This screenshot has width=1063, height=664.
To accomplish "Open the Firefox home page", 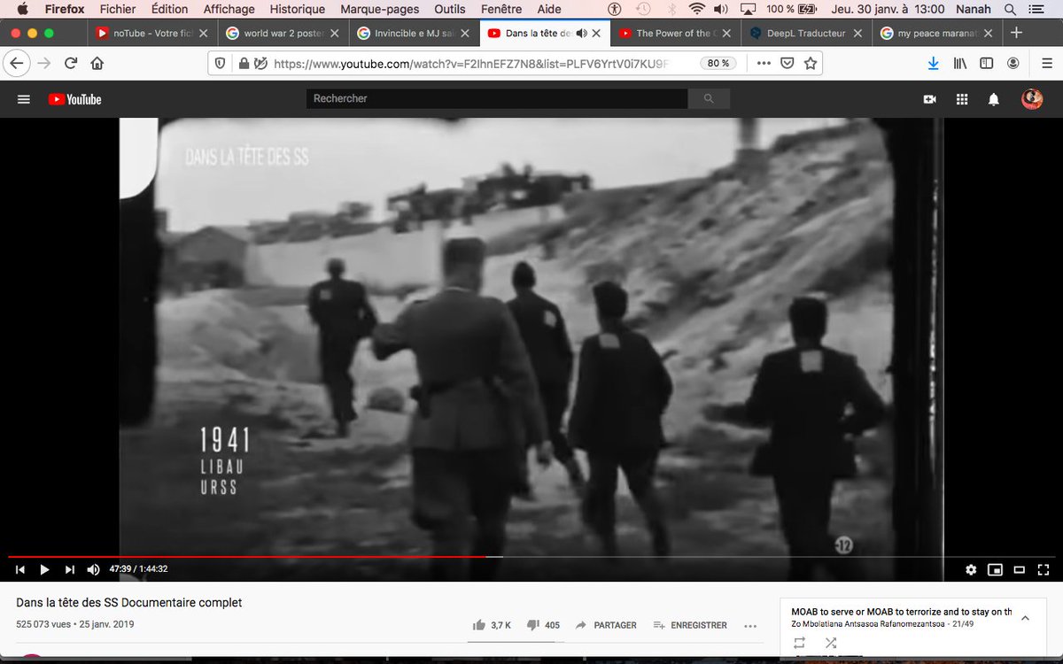I will [x=97, y=64].
